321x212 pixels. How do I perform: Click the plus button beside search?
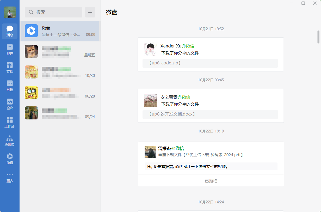[x=90, y=12]
